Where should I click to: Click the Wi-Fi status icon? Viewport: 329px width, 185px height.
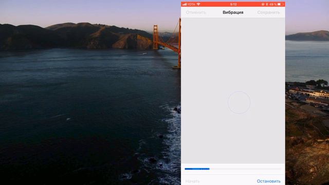click(198, 4)
